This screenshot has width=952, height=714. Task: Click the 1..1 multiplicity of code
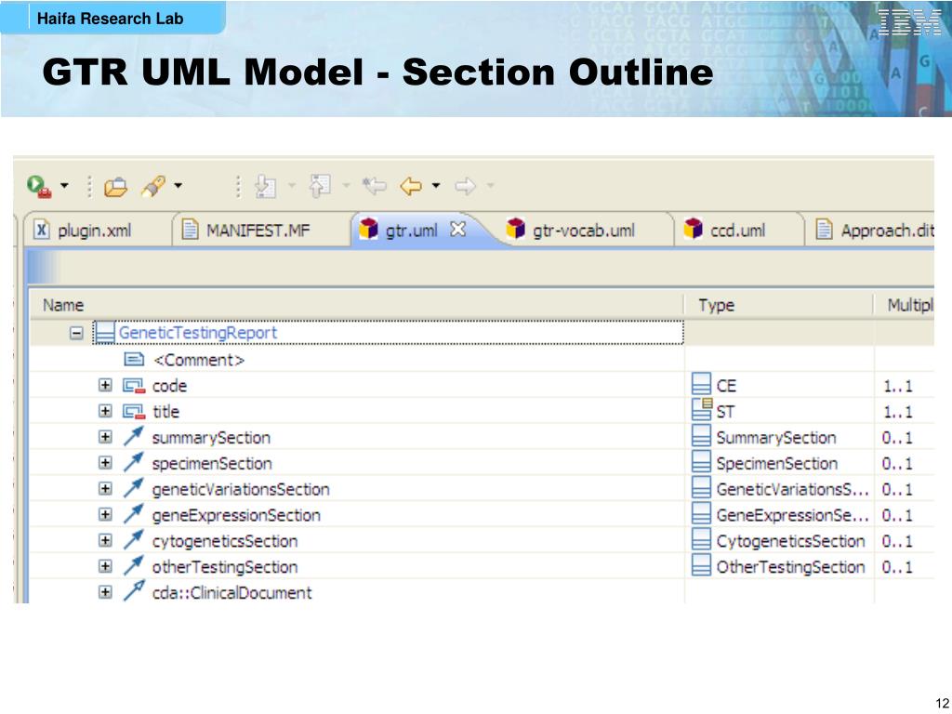point(897,386)
